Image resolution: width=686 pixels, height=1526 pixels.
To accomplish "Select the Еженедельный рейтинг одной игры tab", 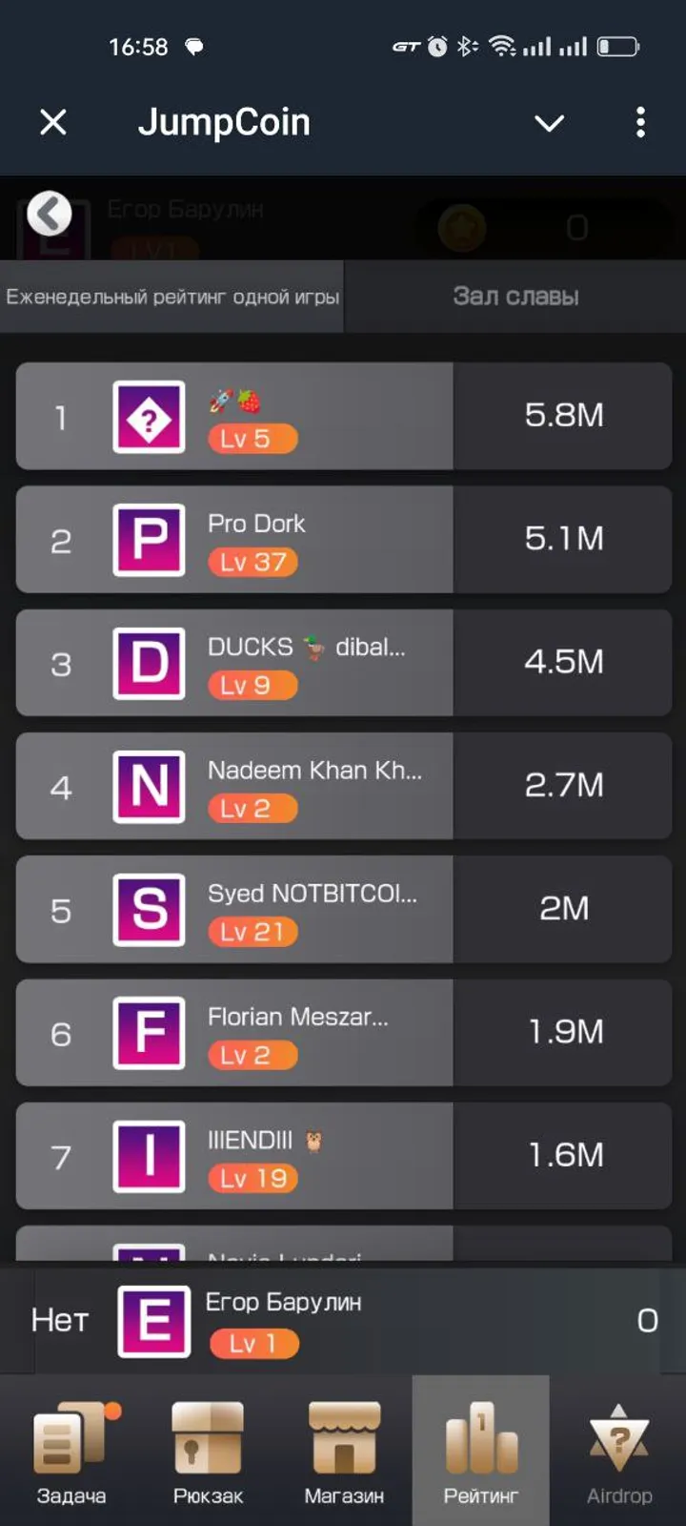I will point(171,296).
